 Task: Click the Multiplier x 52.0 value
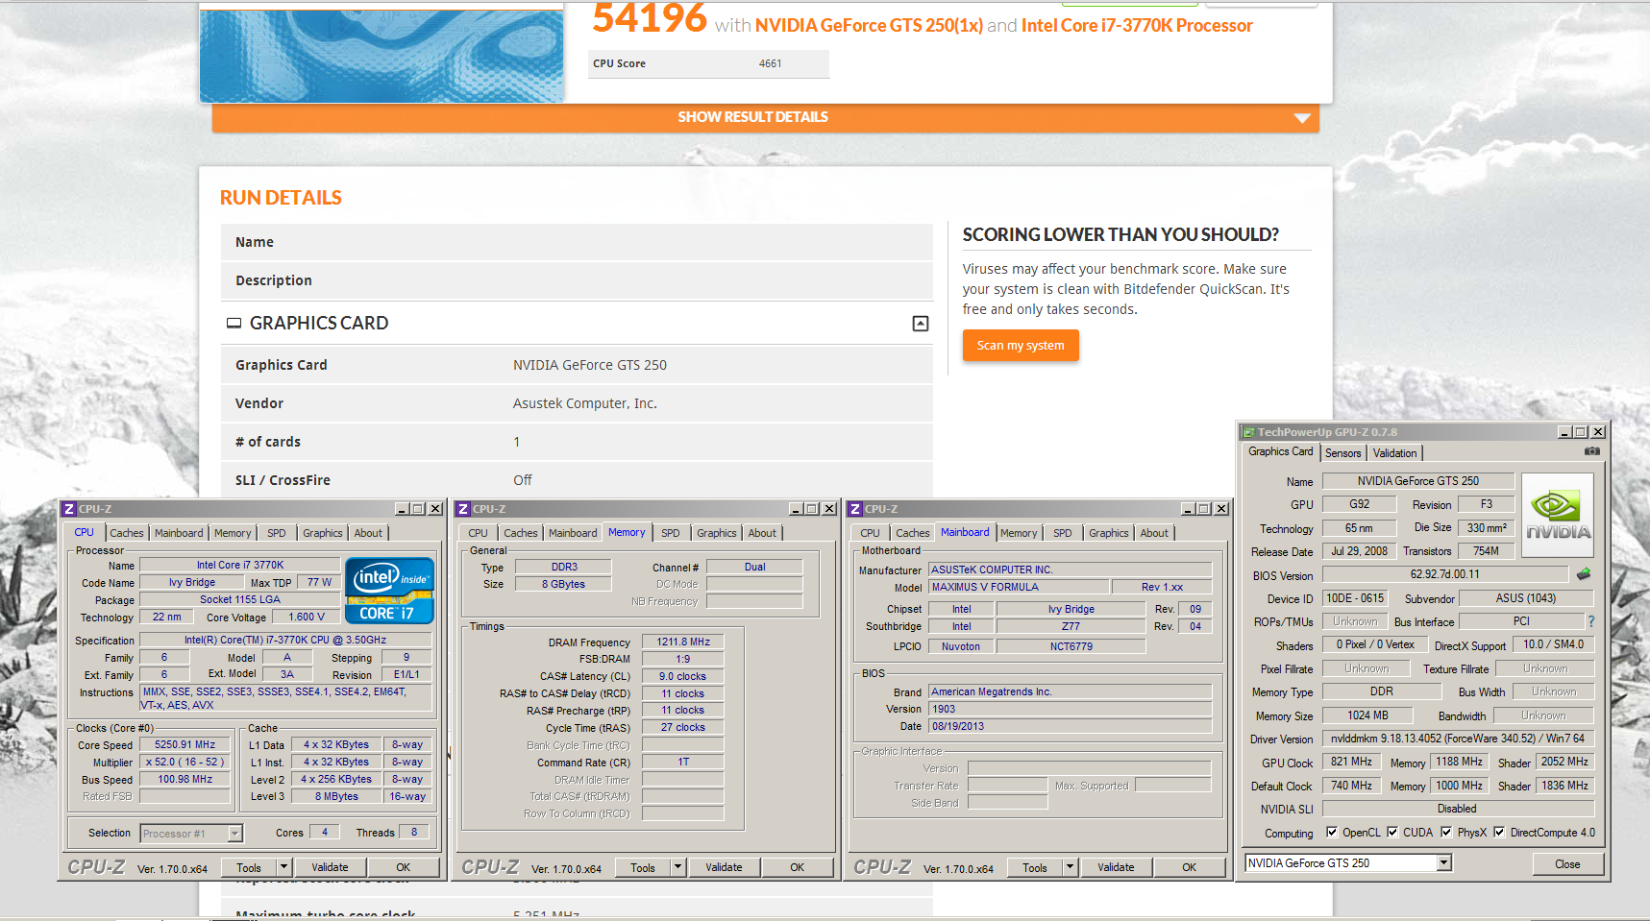(185, 762)
